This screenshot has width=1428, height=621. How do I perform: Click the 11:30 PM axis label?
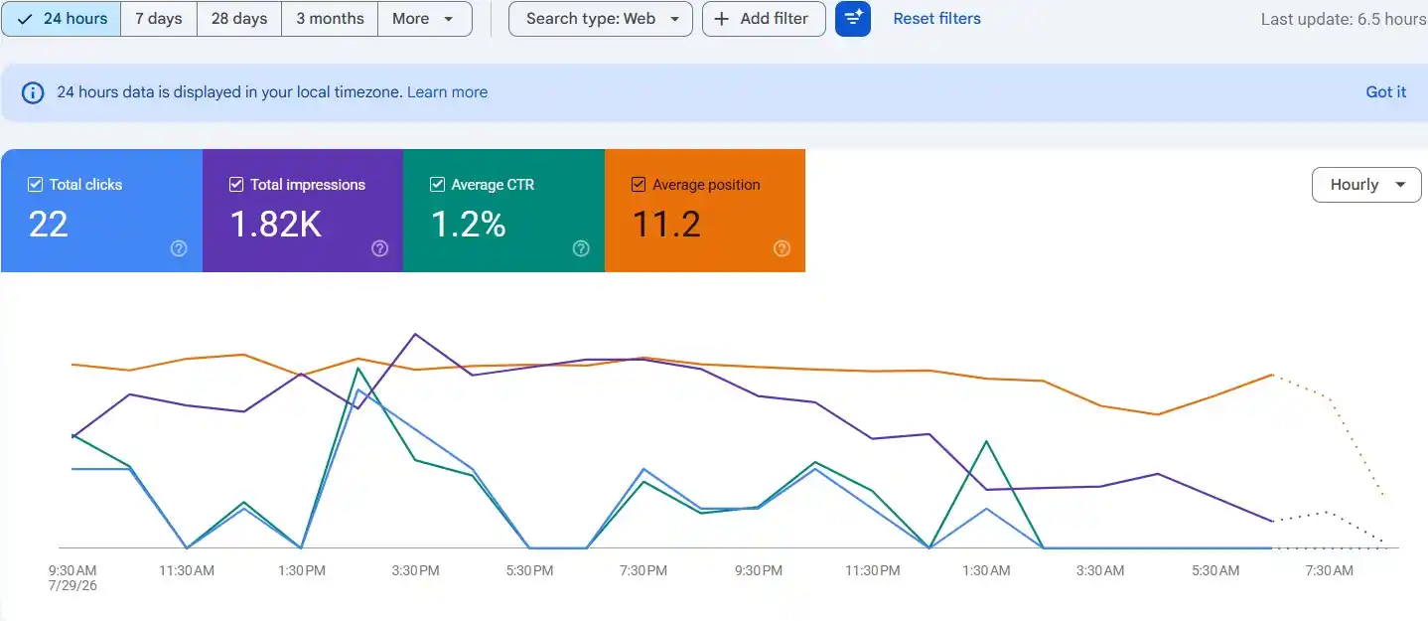872,570
